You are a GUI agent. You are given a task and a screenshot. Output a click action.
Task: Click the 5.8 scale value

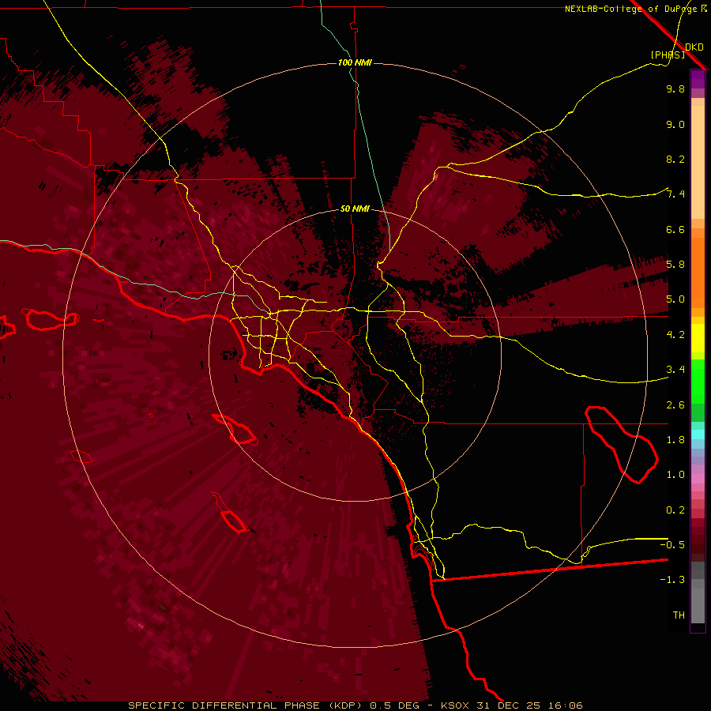click(x=675, y=265)
